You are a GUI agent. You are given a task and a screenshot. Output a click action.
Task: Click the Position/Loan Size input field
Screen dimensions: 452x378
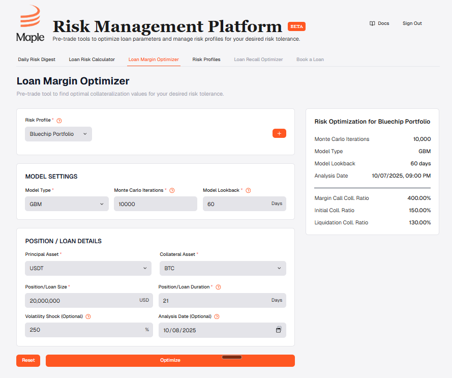88,300
